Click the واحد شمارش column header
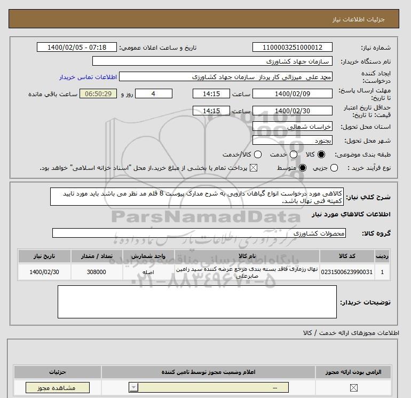Image resolution: width=411 pixels, height=398 pixels. (148, 256)
